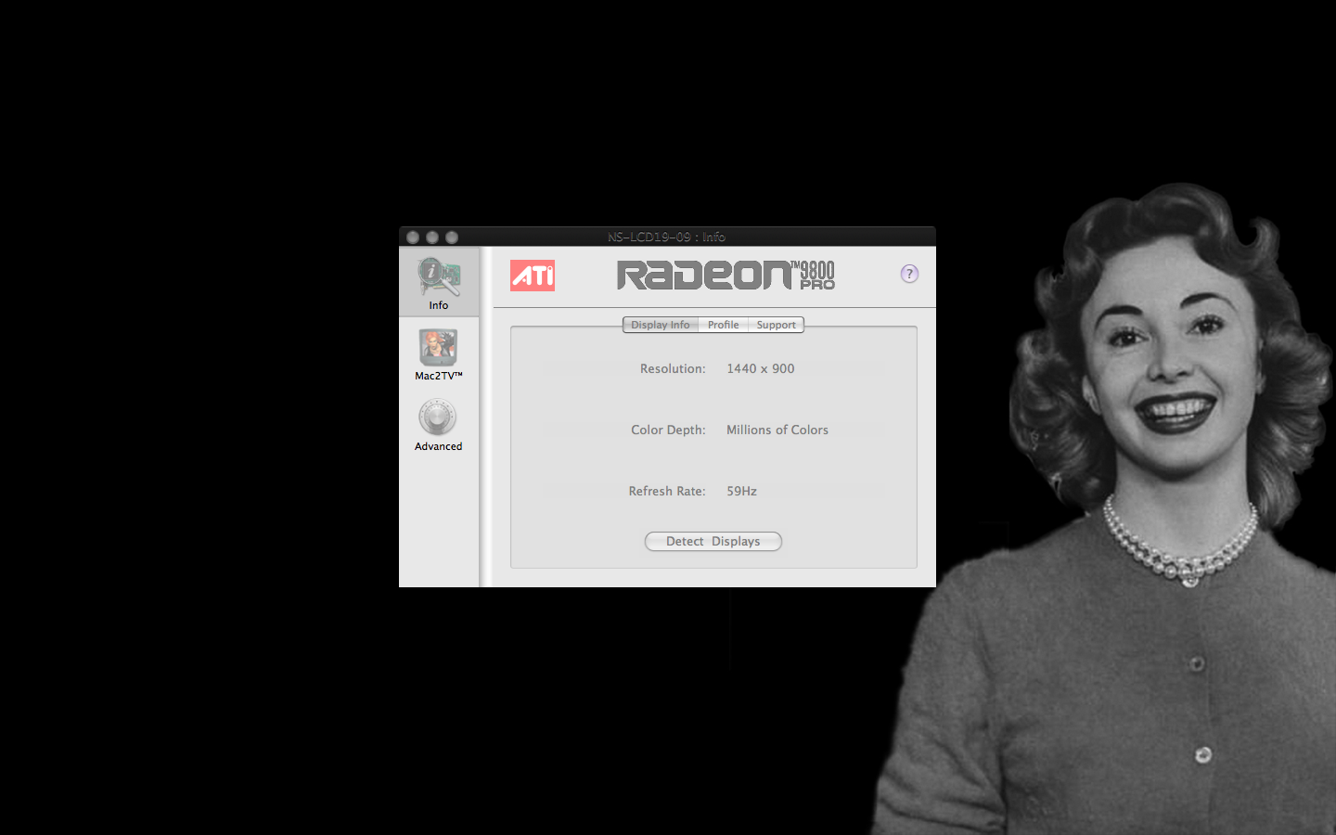Switch to the Profile tab
Screen dimensions: 1336x835
(723, 325)
